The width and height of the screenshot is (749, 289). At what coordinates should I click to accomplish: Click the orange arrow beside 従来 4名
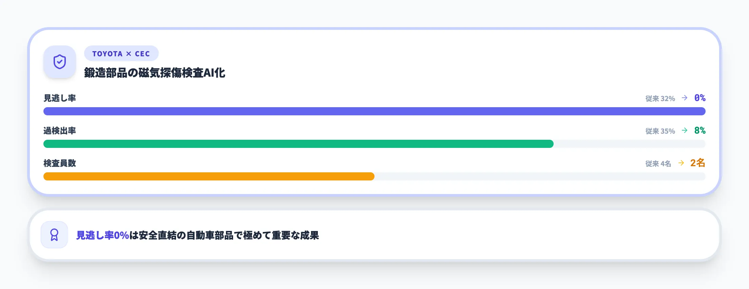[x=681, y=163]
